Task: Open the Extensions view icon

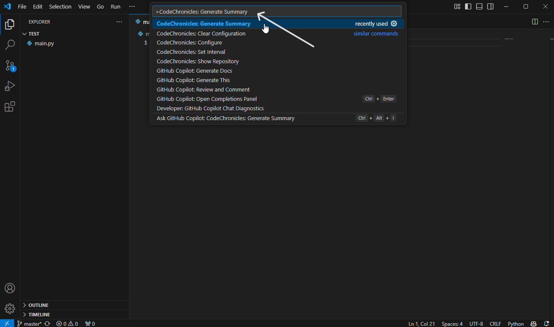Action: pyautogui.click(x=10, y=106)
